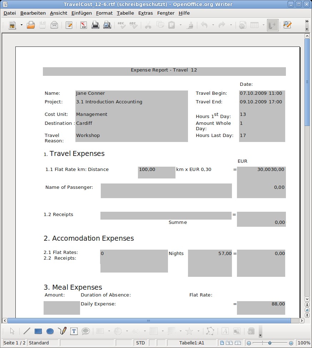The image size is (312, 348).
Task: Click the zoom in plus button
Action: pyautogui.click(x=291, y=343)
